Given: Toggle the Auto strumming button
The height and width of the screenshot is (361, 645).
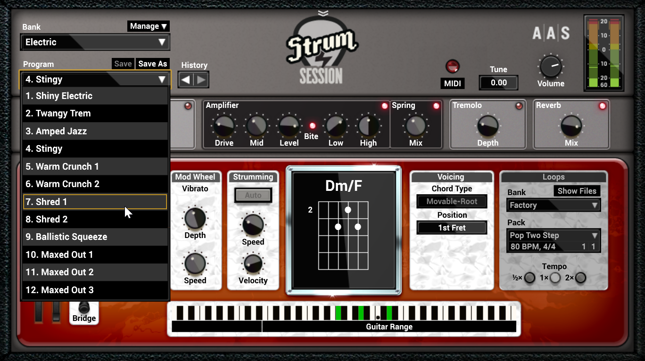Looking at the screenshot, I should click(x=253, y=195).
